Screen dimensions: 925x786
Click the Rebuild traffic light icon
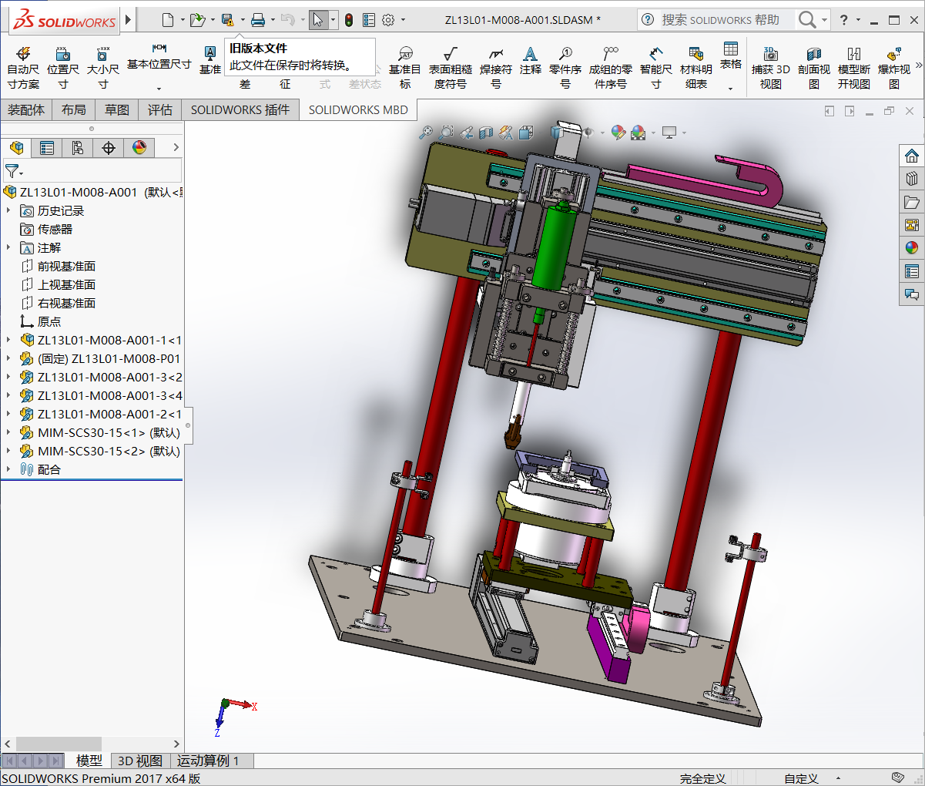pyautogui.click(x=349, y=20)
